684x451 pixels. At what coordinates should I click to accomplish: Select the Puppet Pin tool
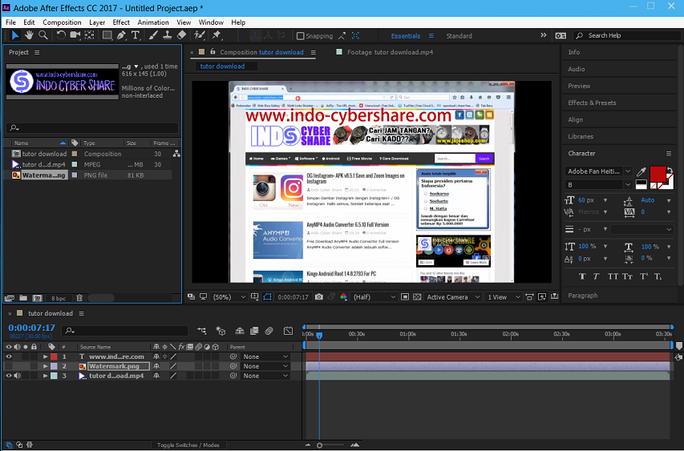point(217,35)
